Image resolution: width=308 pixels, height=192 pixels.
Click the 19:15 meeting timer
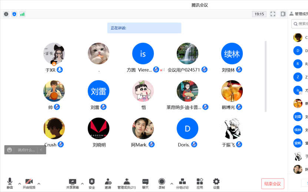(259, 14)
